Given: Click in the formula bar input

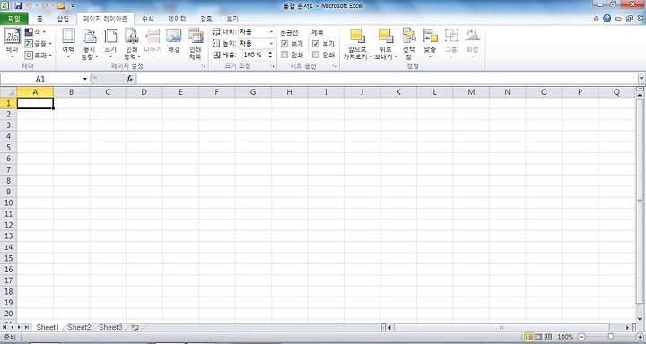Looking at the screenshot, I should (388, 79).
